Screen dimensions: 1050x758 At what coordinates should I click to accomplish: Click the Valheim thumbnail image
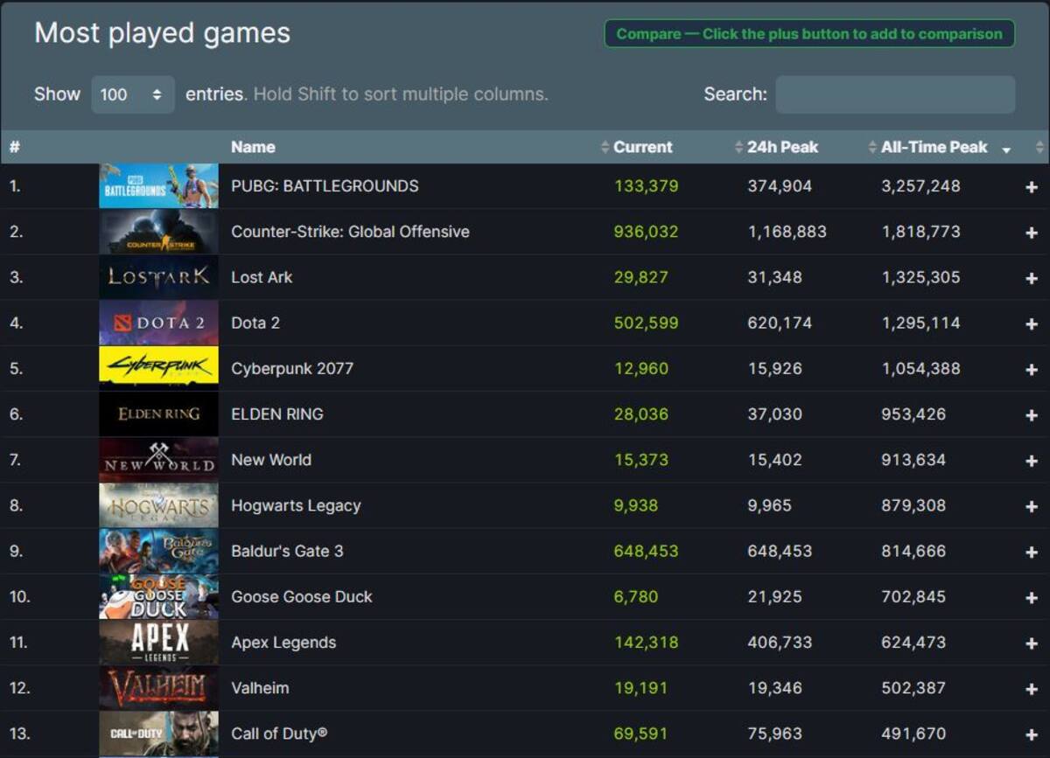tap(158, 688)
